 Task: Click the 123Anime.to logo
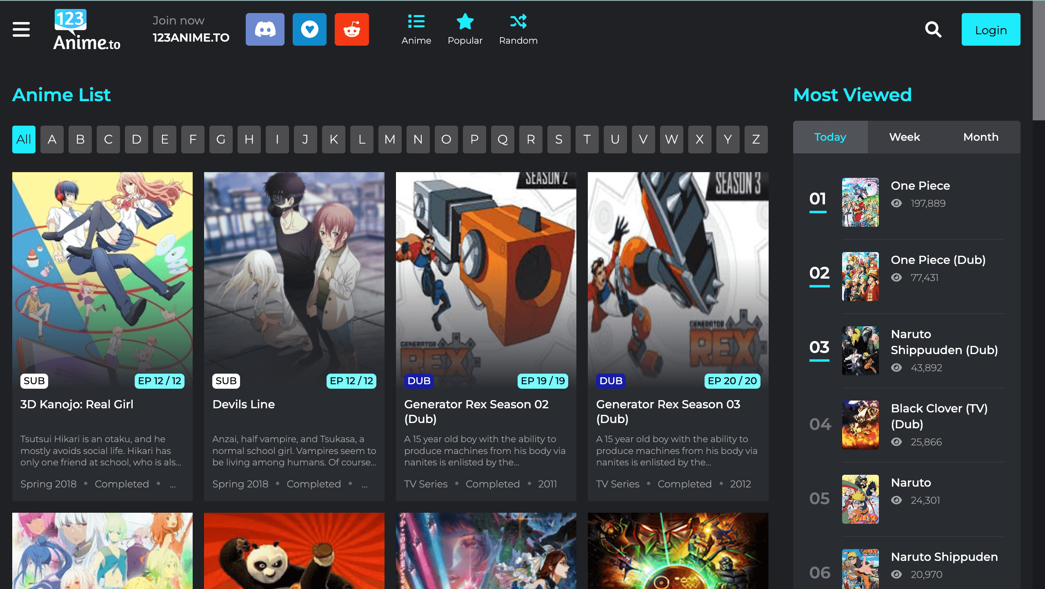pyautogui.click(x=87, y=29)
